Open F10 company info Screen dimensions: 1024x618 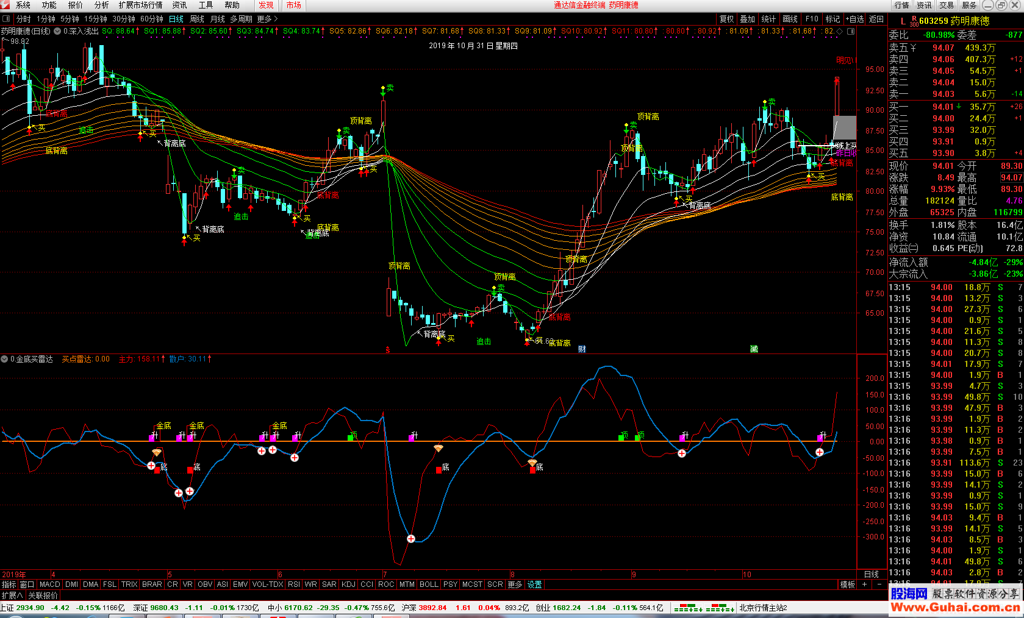point(812,19)
